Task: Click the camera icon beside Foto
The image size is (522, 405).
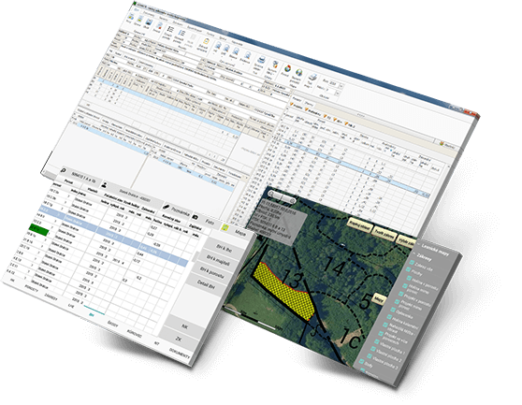Action: pos(196,217)
